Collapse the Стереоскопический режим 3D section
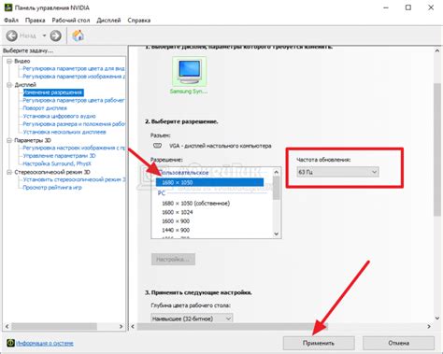This screenshot has height=354, width=443. (9, 172)
